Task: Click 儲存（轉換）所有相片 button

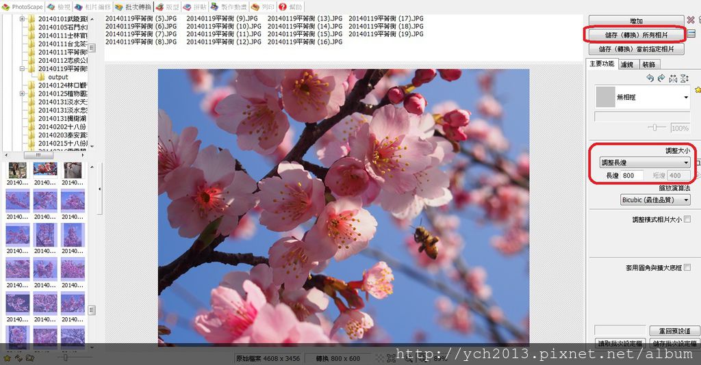Action: [x=636, y=35]
